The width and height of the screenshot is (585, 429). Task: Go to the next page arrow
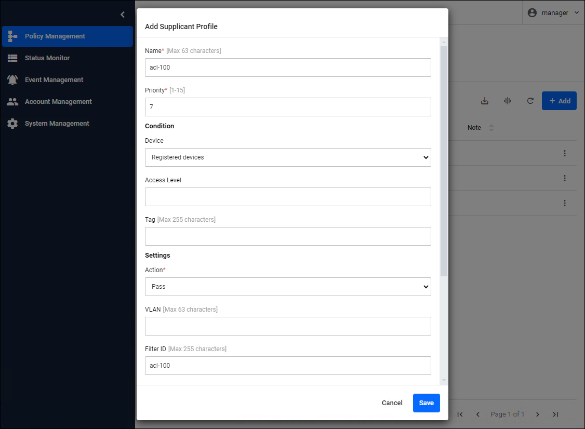pyautogui.click(x=538, y=414)
